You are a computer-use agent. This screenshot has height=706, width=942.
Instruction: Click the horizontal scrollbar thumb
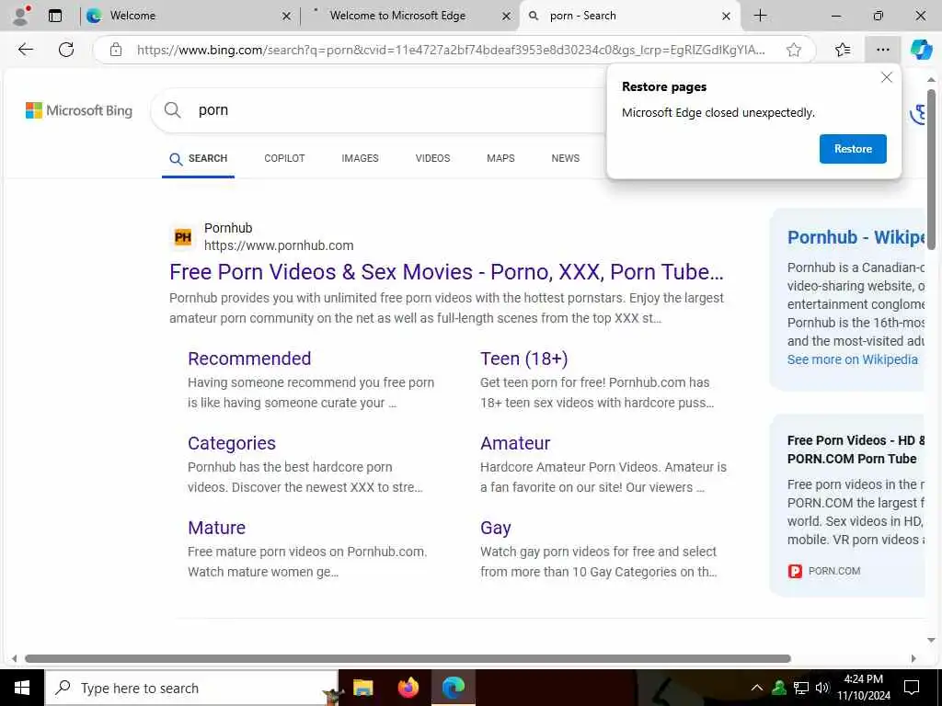(x=408, y=658)
